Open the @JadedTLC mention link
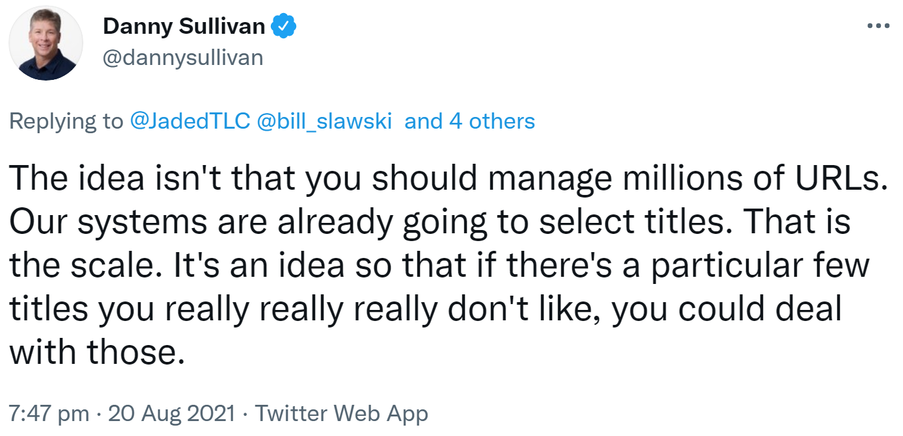This screenshot has height=436, width=903. coord(190,121)
